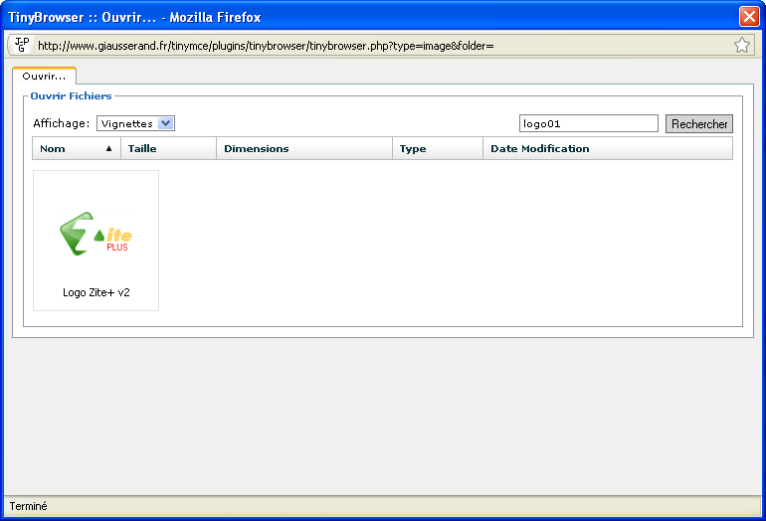Click the site identity icon beside the URL

[x=22, y=45]
